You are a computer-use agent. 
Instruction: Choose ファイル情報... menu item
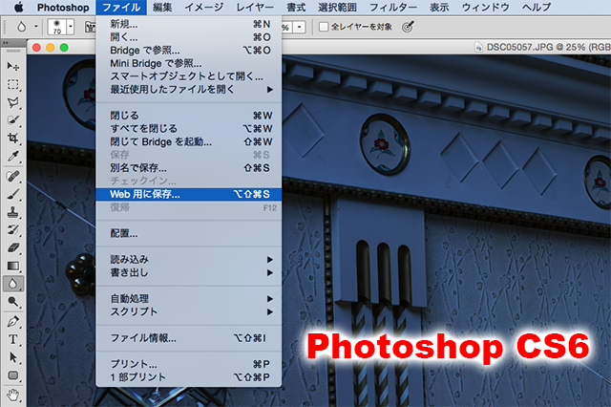pos(189,338)
